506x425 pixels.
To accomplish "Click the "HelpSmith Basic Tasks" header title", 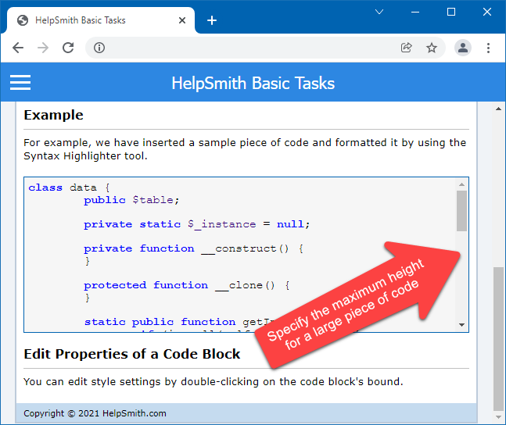I will (x=253, y=83).
